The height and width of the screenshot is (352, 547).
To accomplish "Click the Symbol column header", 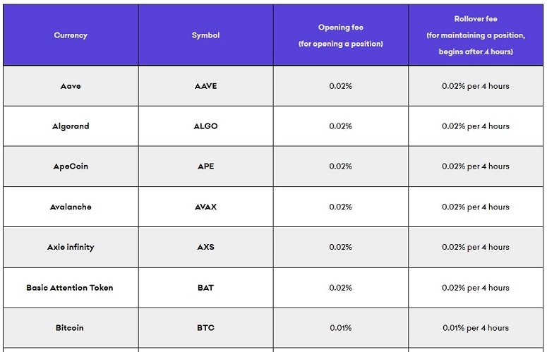I will (x=205, y=35).
